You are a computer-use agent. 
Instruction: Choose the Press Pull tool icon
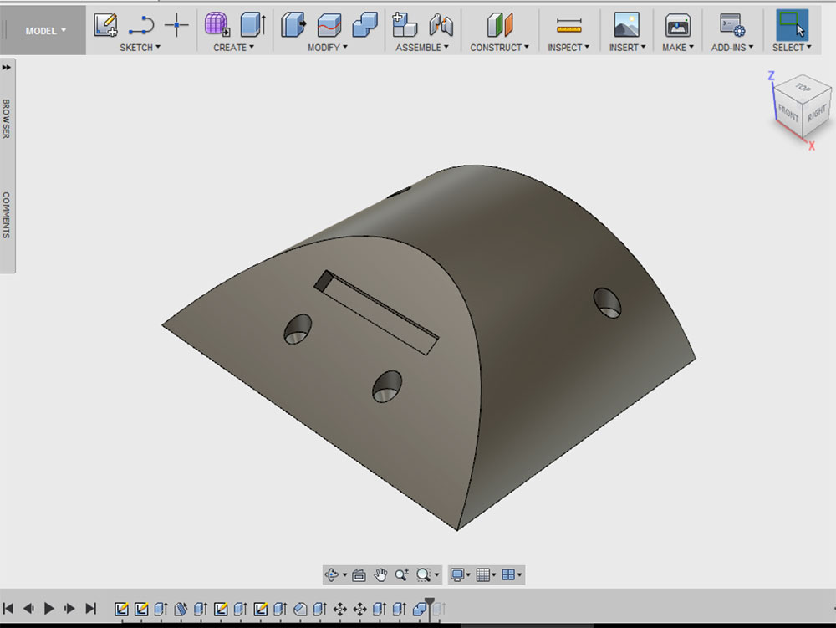coord(293,25)
